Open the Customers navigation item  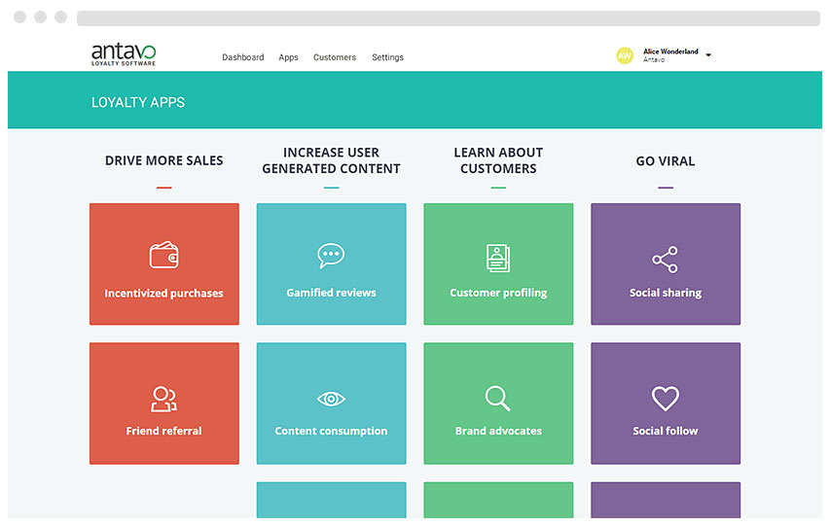pyautogui.click(x=335, y=57)
